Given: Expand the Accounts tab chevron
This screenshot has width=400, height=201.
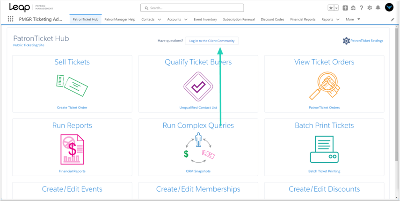Looking at the screenshot, I should 186,19.
